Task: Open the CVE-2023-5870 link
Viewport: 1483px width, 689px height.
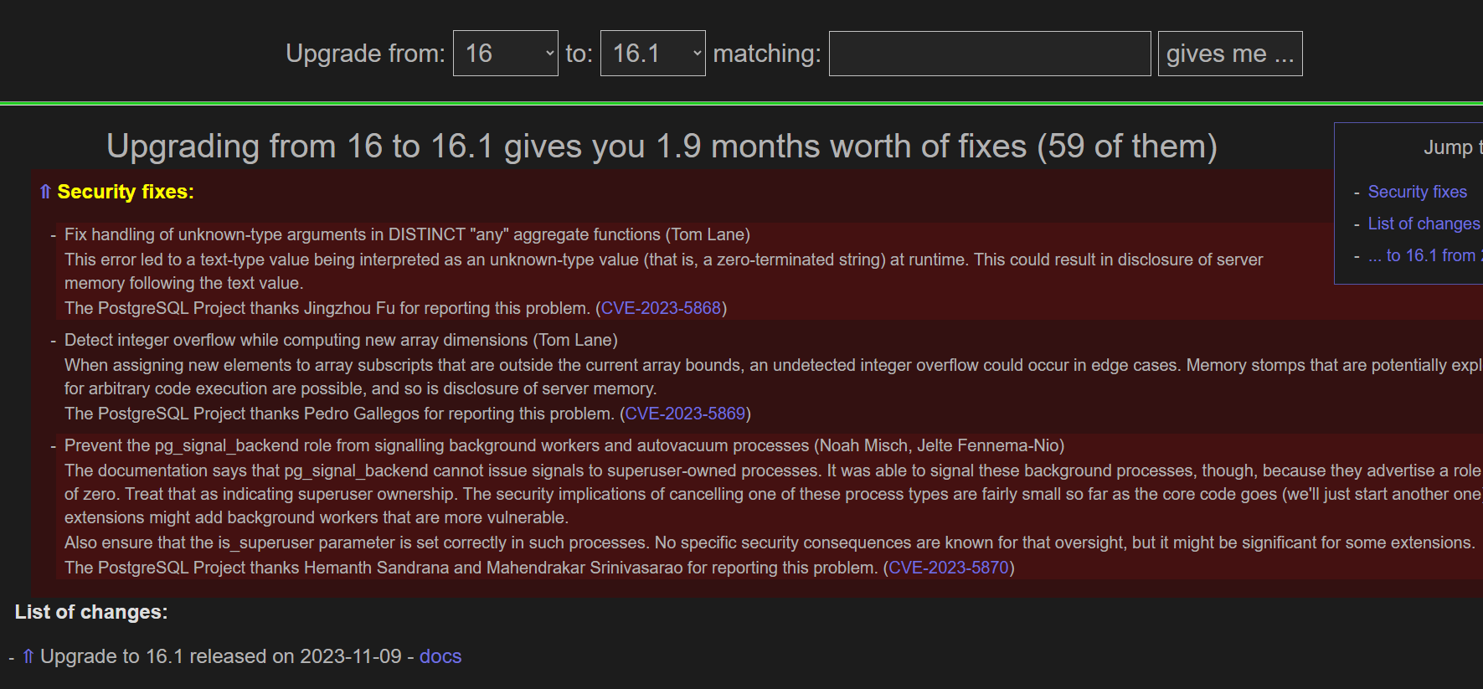Action: click(x=948, y=568)
